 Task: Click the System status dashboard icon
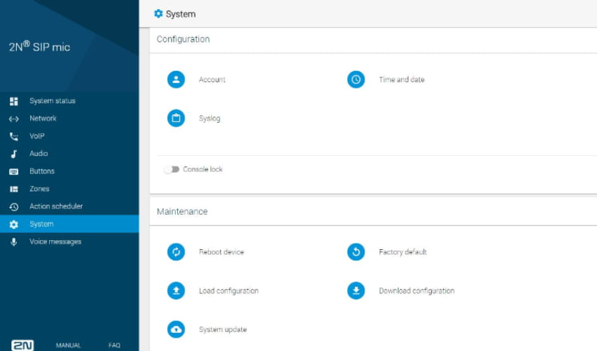[x=13, y=101]
